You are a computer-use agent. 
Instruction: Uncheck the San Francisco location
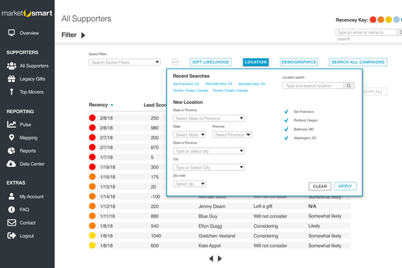coord(286,112)
